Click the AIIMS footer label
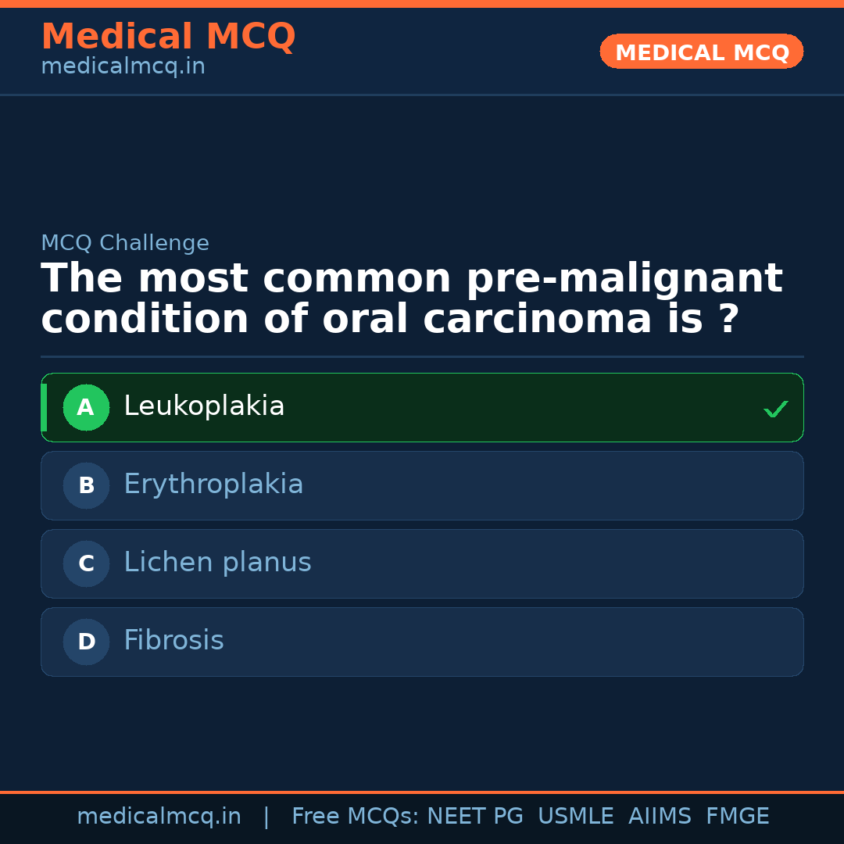 pos(660,817)
